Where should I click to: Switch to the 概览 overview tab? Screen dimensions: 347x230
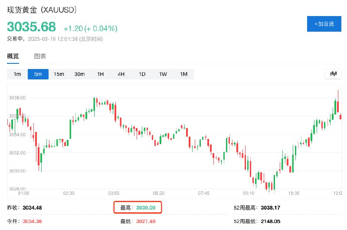(13, 56)
